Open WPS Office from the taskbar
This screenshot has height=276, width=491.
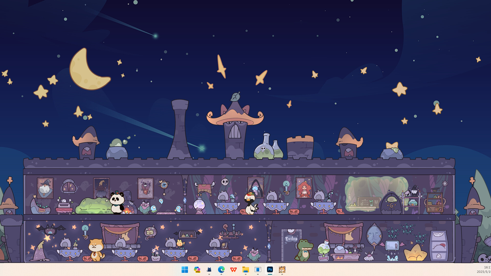click(234, 269)
